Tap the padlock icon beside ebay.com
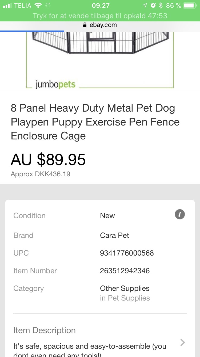Image resolution: width=200 pixels, height=357 pixels. pos(85,25)
